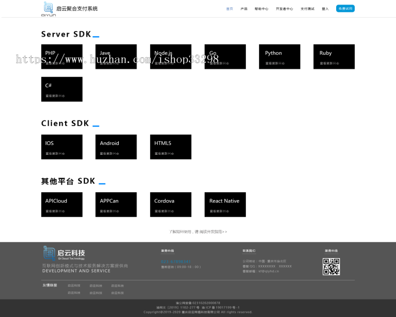Viewport: 396px width, 317px height.
Task: Open the APPCan platform SDK card
Action: [x=116, y=205]
